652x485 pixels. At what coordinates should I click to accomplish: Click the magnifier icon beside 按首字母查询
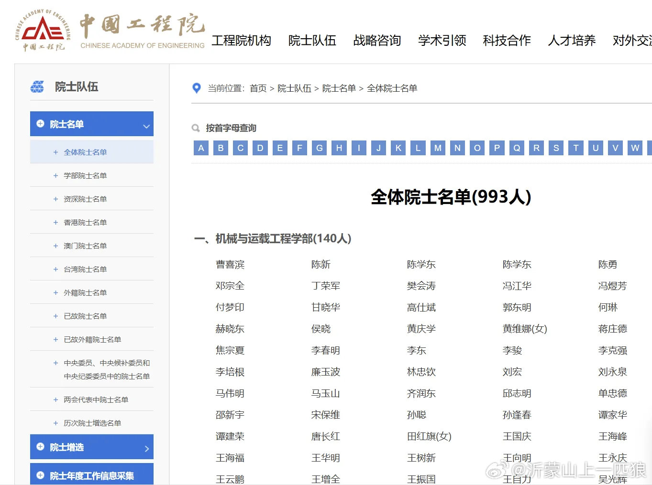[x=196, y=128]
